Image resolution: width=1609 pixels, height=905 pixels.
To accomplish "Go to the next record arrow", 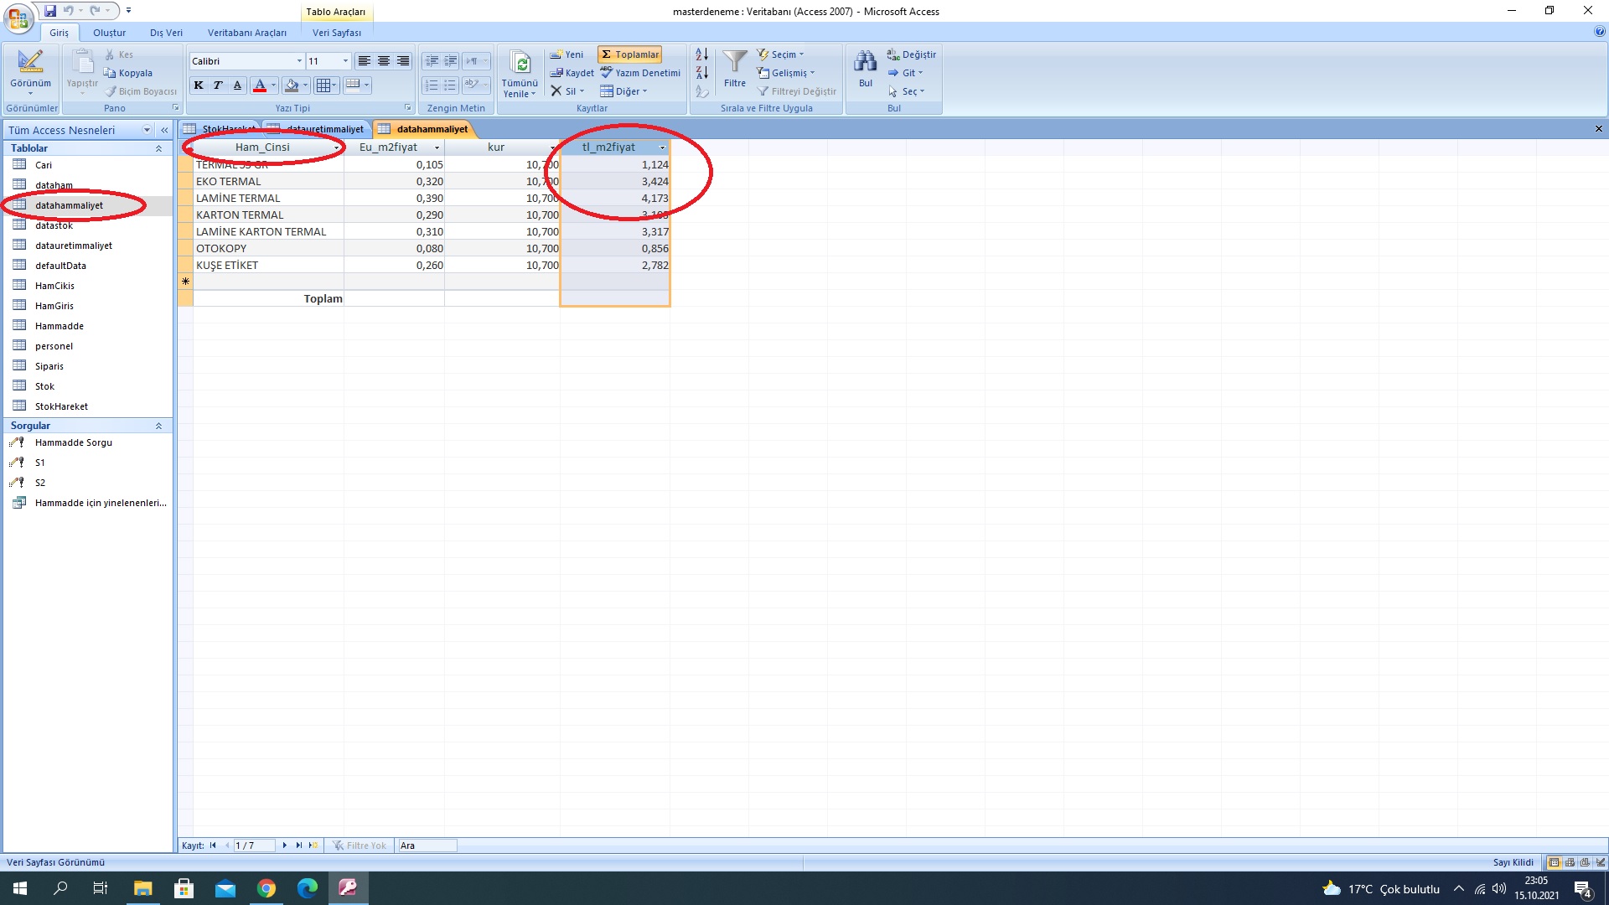I will pyautogui.click(x=285, y=846).
